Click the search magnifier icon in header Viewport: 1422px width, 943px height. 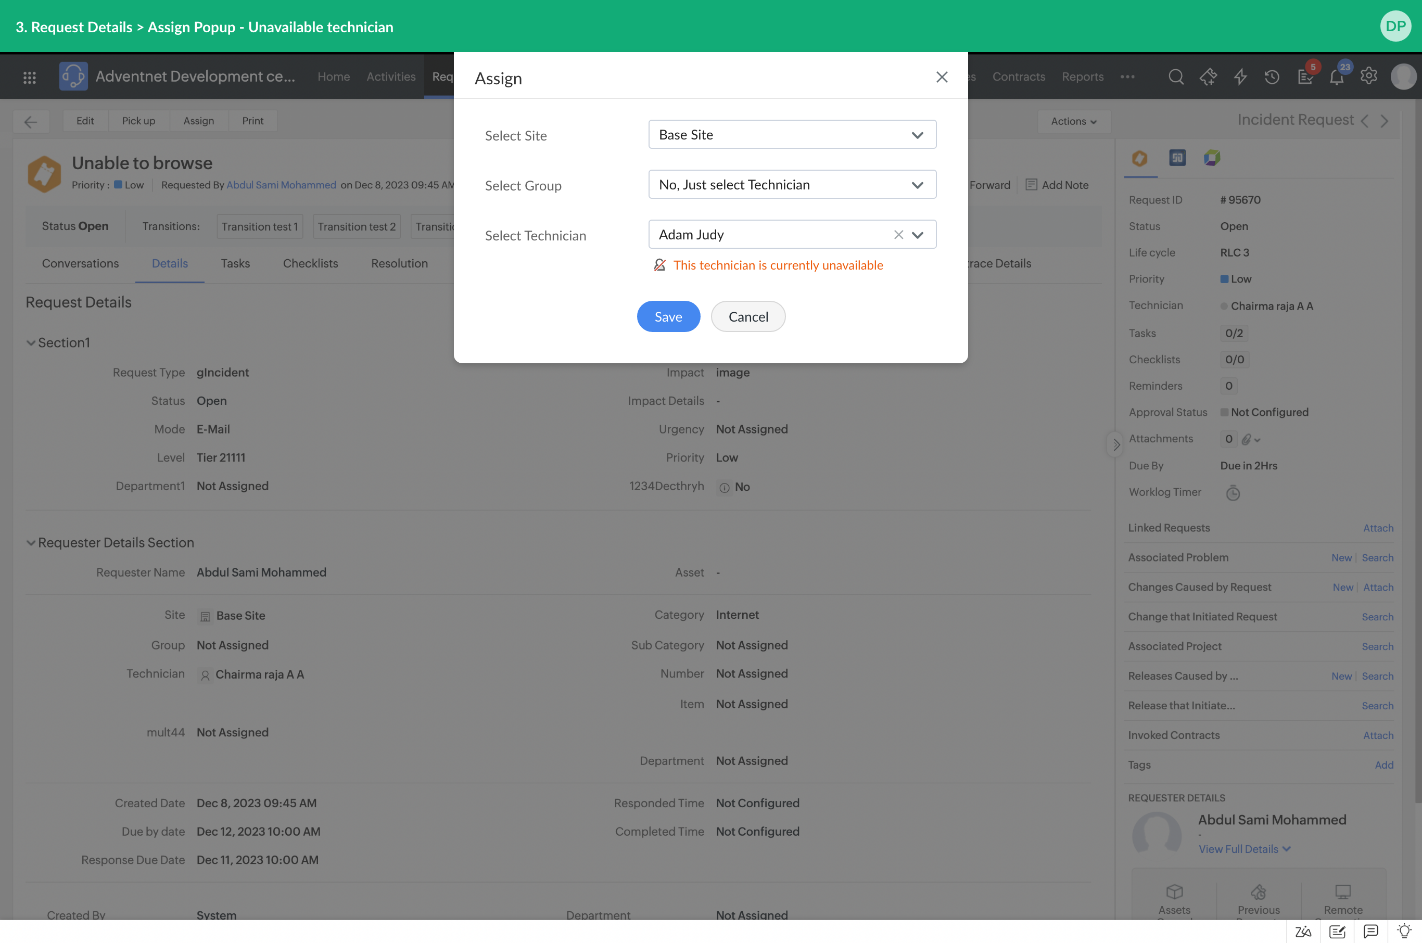[1175, 77]
